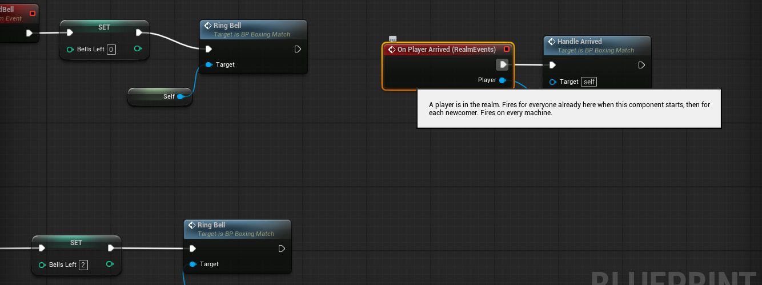Click 'Target is BP Boxing Match' on the Ring Bell node after SET Bells Left 2
The height and width of the screenshot is (285, 762).
point(236,234)
